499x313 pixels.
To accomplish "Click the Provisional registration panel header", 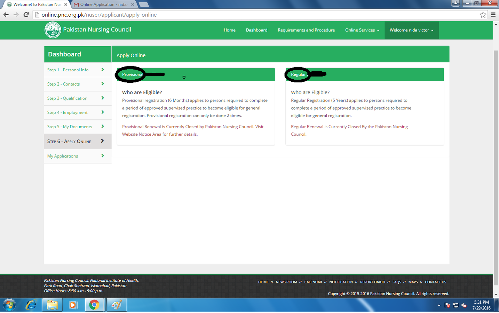I will click(x=196, y=74).
